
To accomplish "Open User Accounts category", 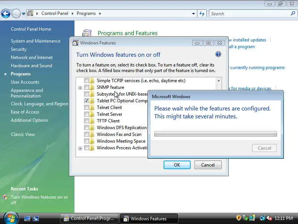I will tap(25, 82).
